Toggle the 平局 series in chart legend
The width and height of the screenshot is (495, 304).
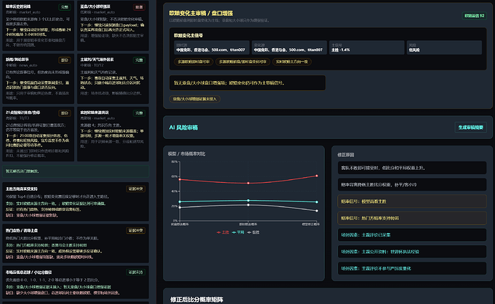click(x=238, y=232)
